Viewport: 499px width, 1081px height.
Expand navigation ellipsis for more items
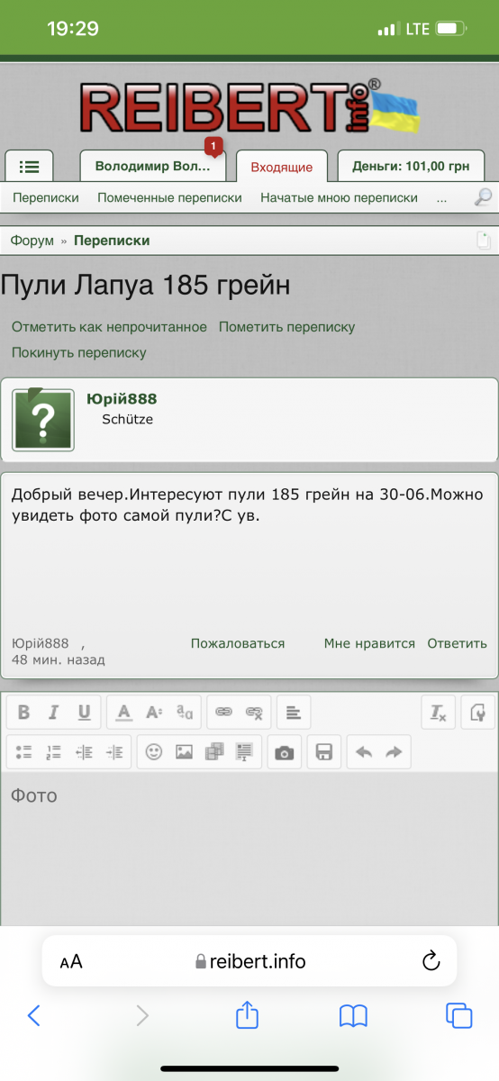pyautogui.click(x=441, y=198)
